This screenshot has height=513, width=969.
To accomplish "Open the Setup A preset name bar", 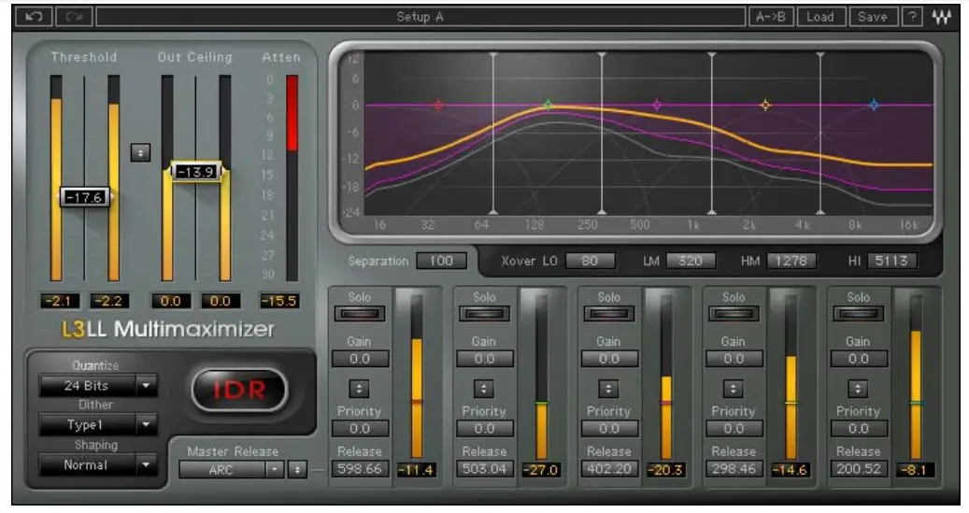I will (420, 17).
